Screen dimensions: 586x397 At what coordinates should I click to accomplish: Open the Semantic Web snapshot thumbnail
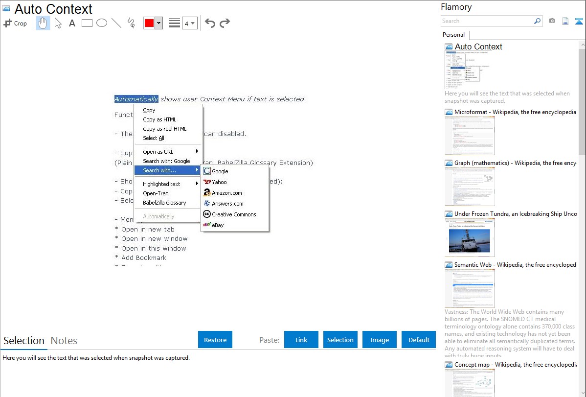[x=470, y=288]
